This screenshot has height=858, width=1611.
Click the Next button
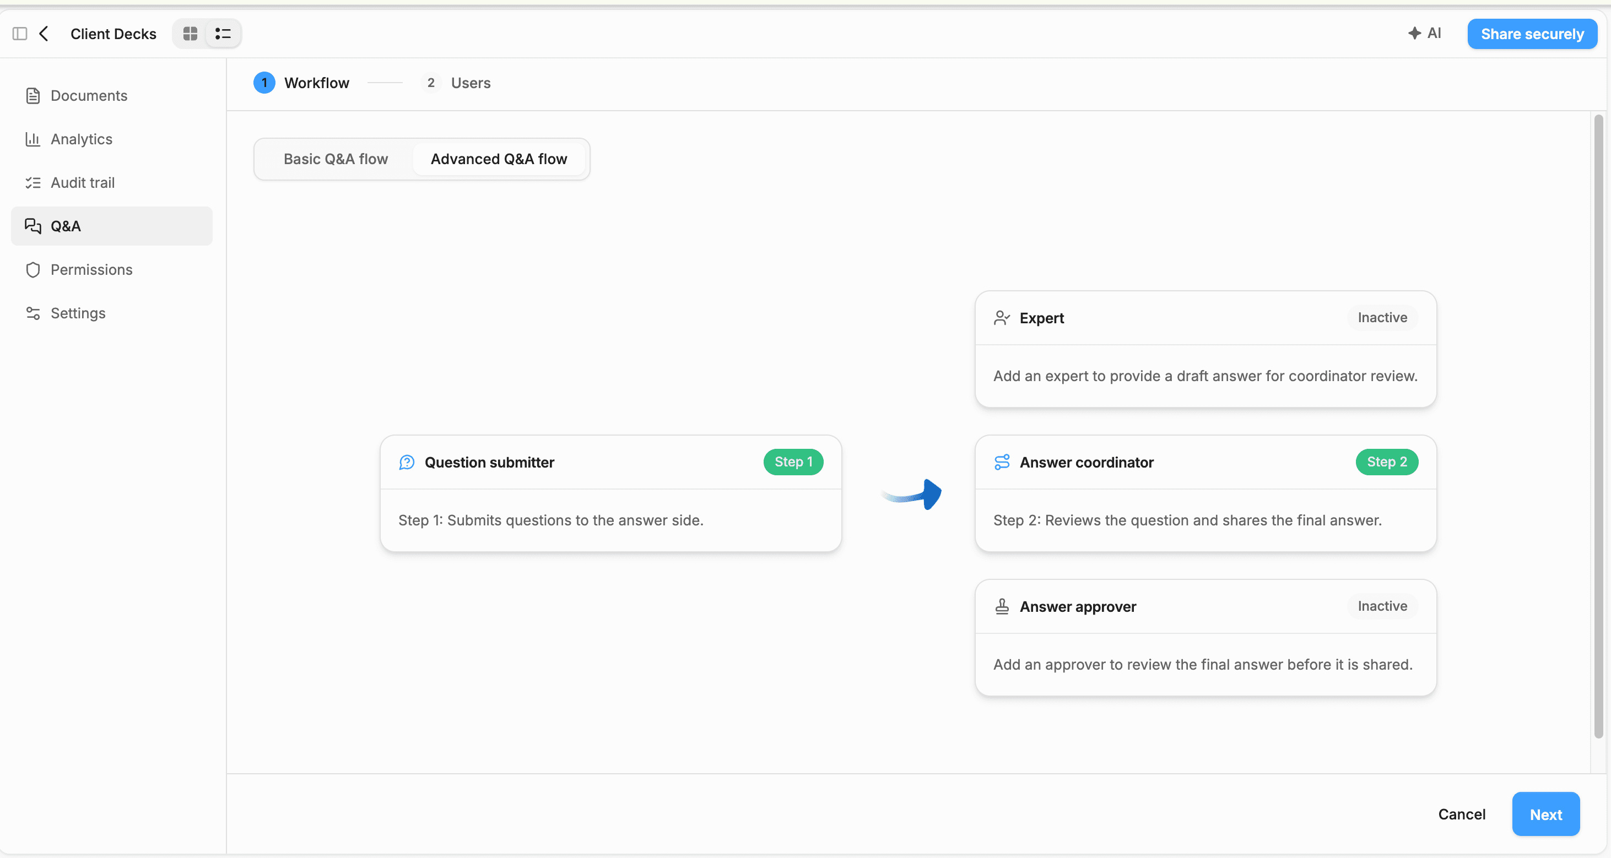click(1546, 814)
